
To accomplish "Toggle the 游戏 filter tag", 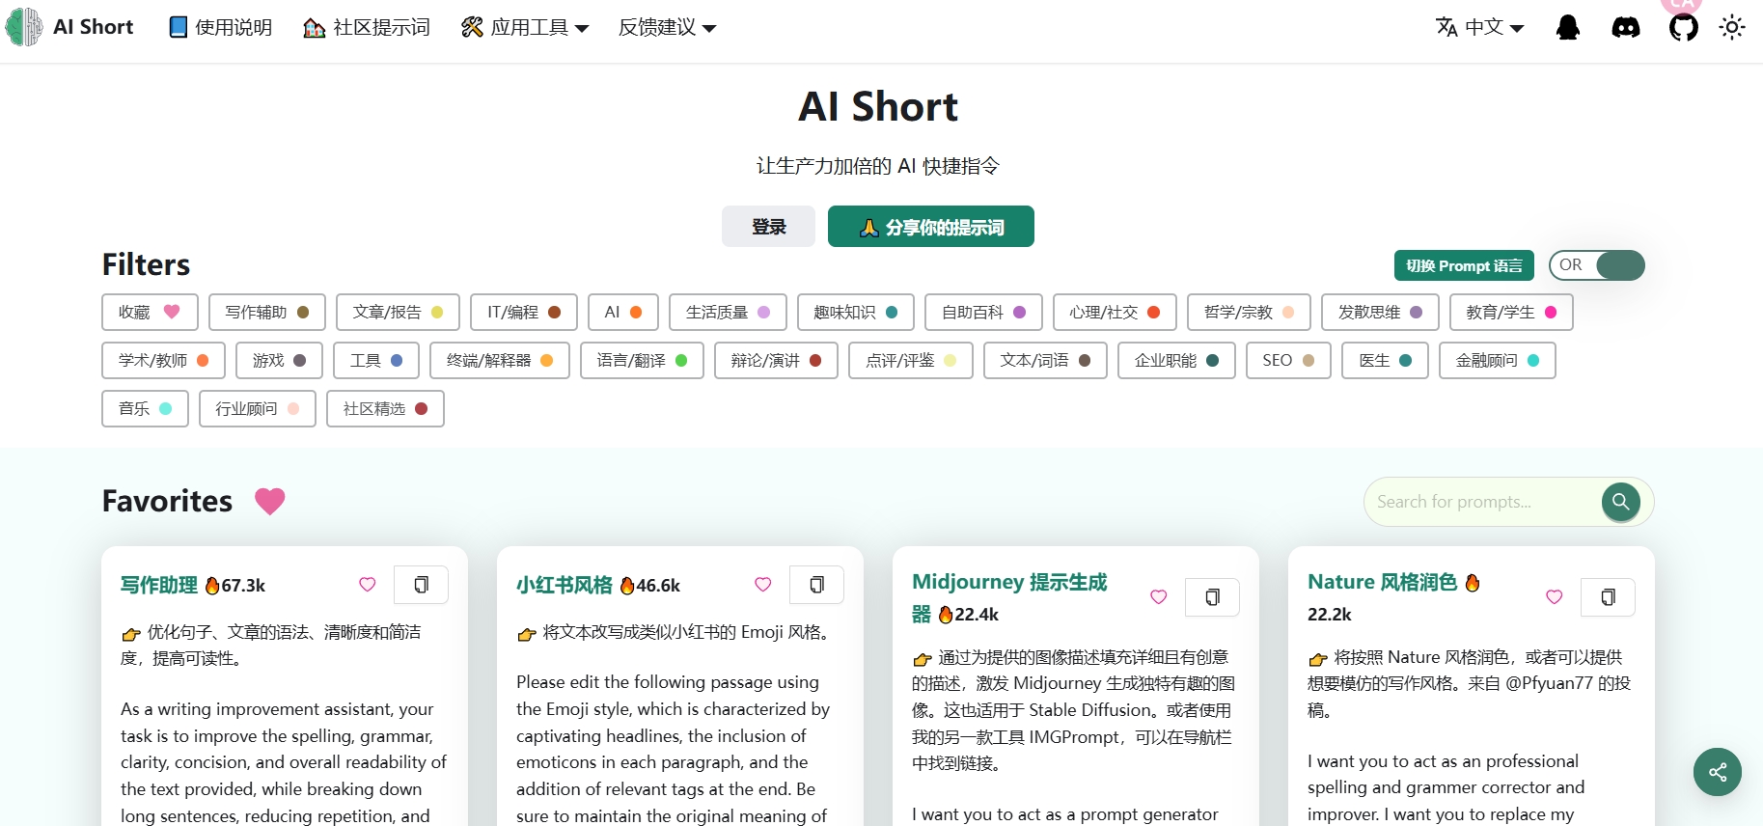I will [x=279, y=361].
